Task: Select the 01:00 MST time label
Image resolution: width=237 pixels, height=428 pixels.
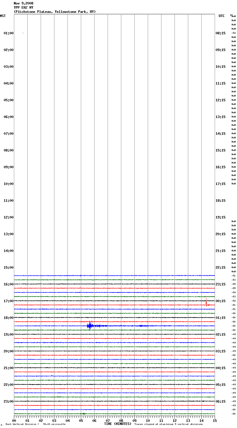Action: coord(9,33)
